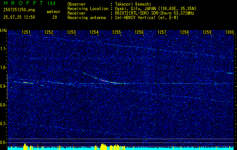Click date stamp 25.07.25 12:50
This screenshot has height=150, width=237.
19,17
